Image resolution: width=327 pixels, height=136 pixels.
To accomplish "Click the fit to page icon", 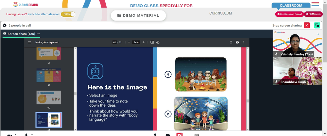I will click(x=152, y=42).
